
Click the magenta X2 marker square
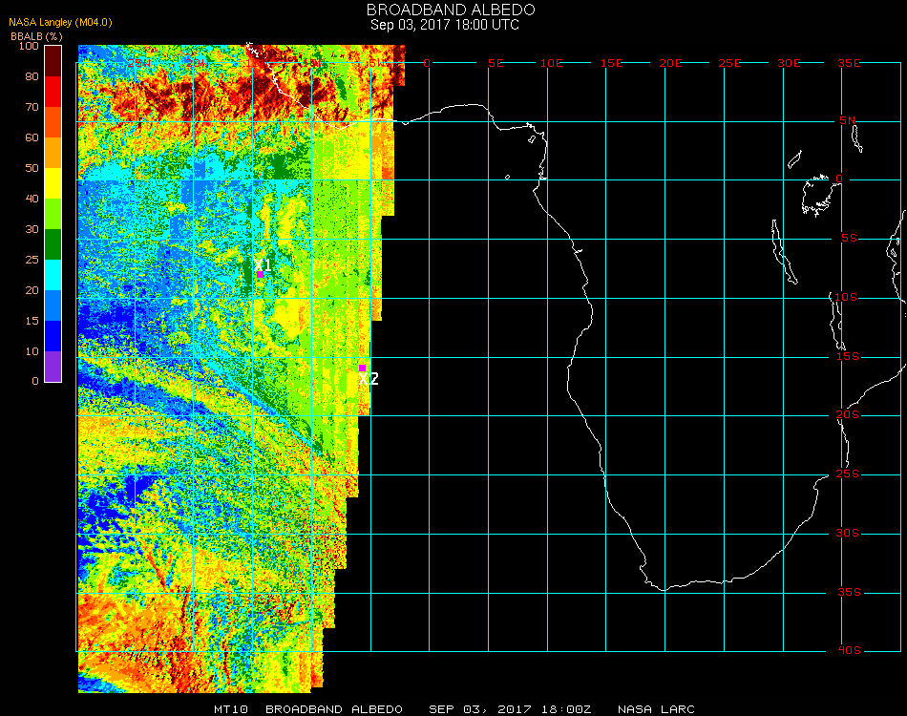(362, 368)
